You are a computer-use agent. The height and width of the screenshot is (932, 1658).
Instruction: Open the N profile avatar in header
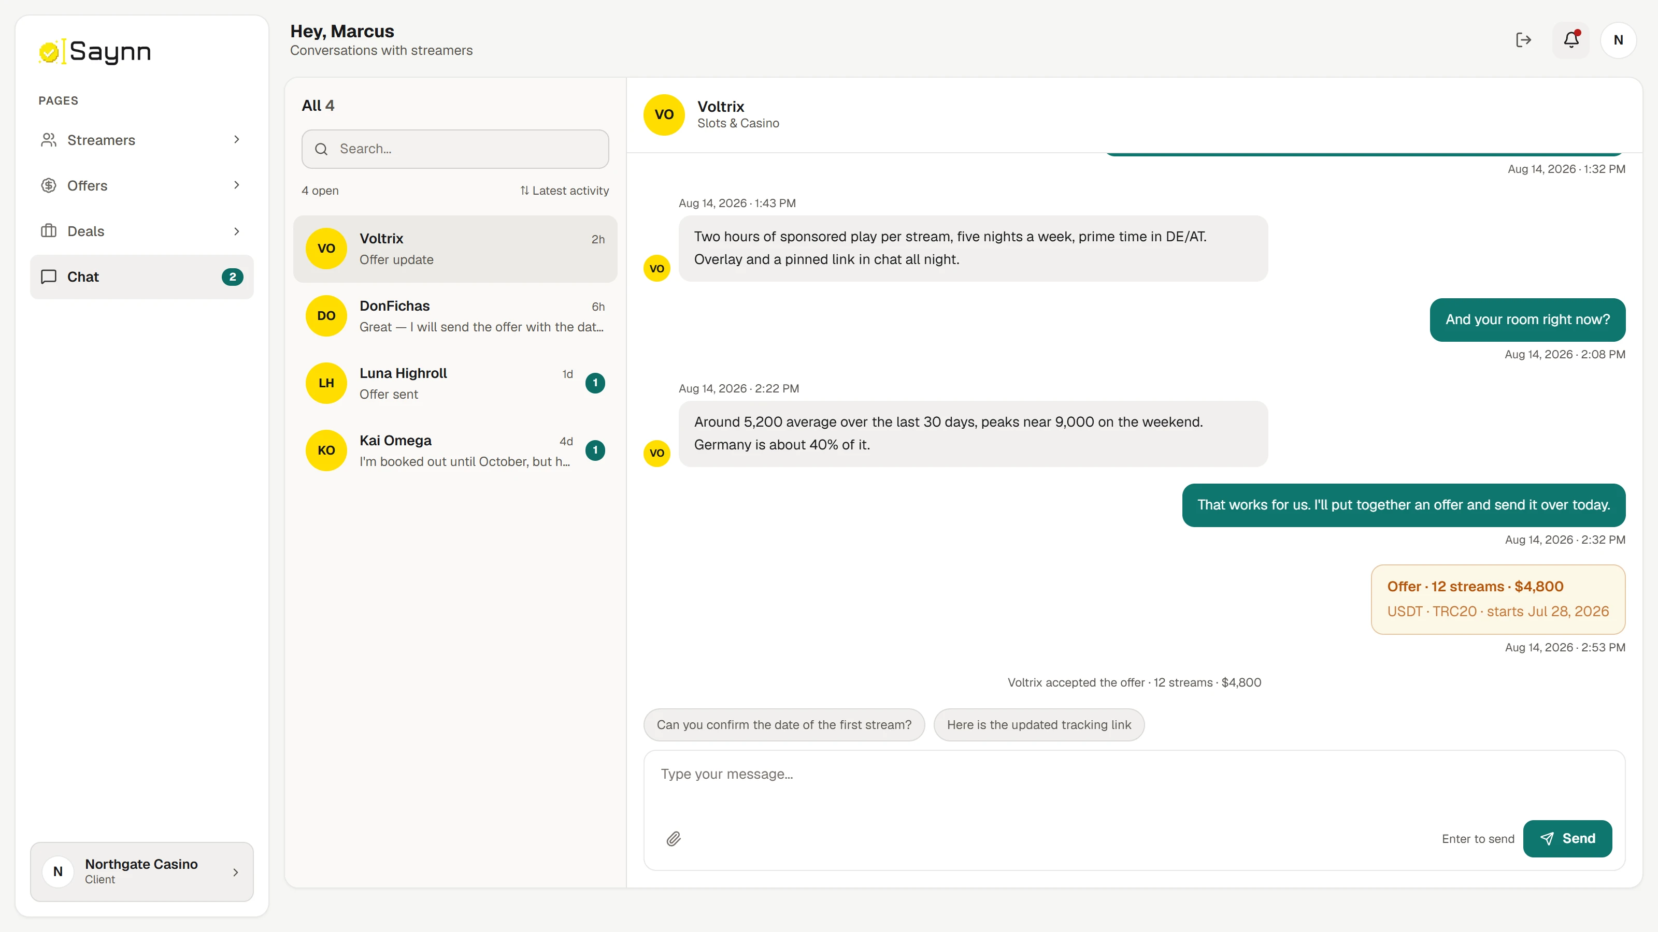(x=1618, y=40)
